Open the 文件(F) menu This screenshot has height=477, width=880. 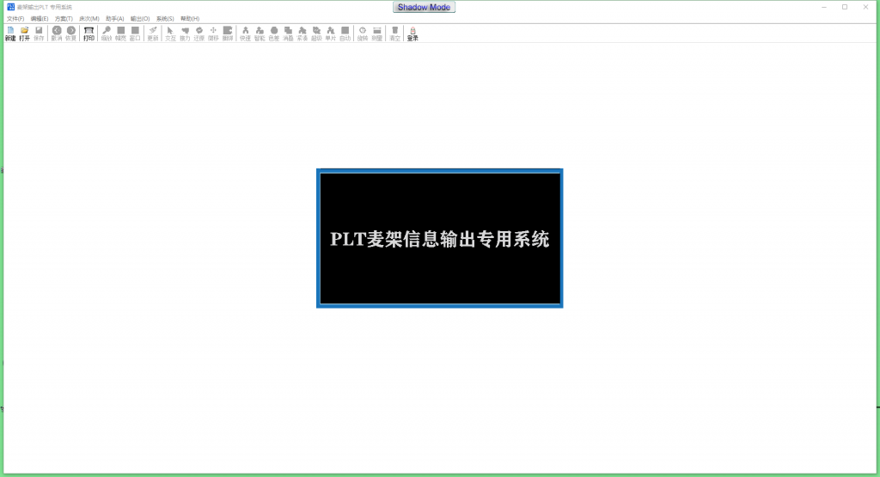click(15, 18)
